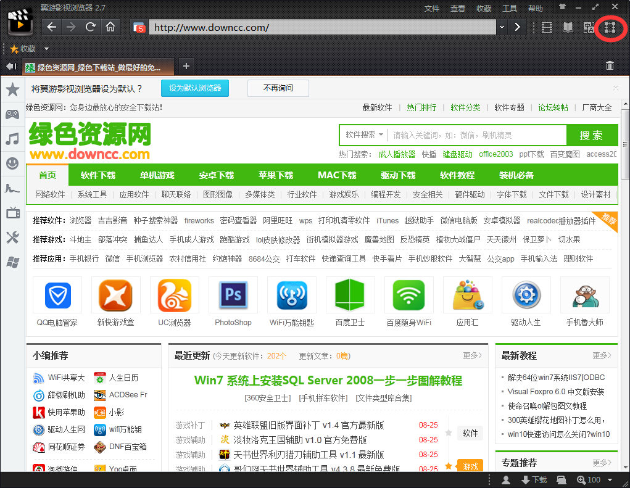Open the 工具 menu

510,8
